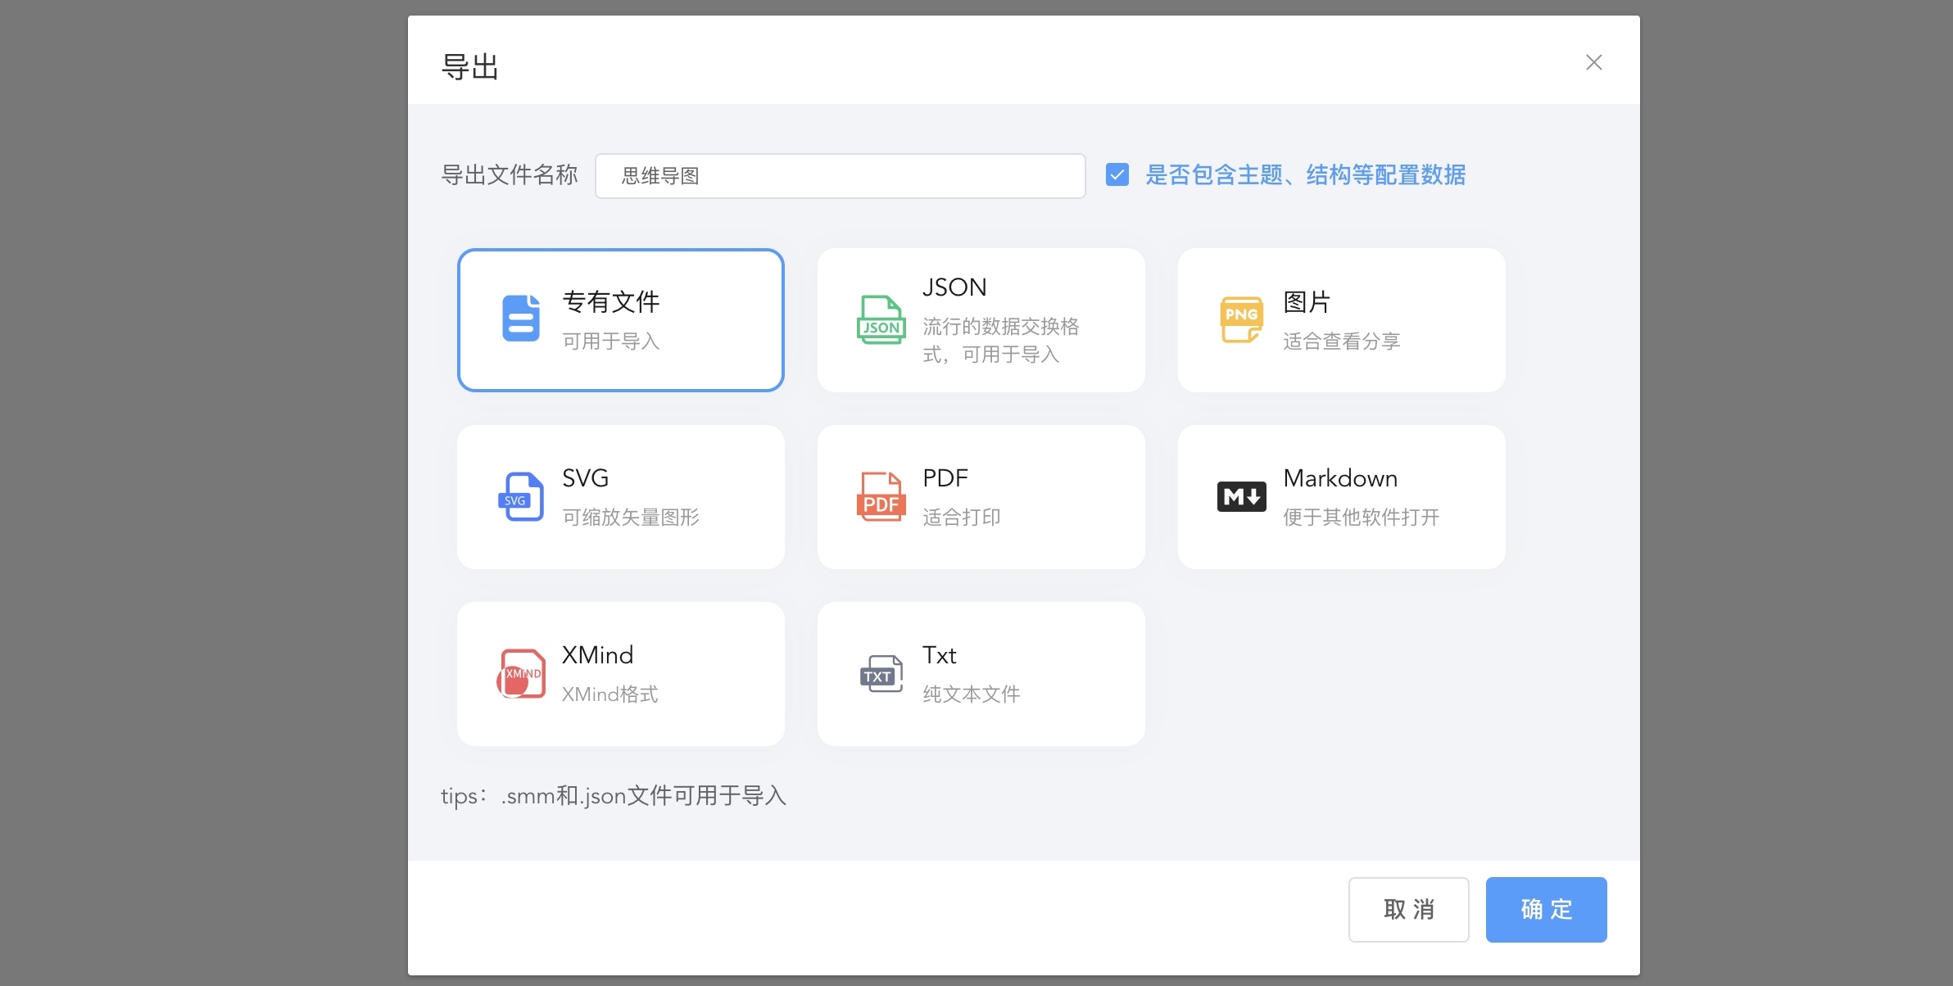Close the 导出 dialog with the X
Screen dimensions: 1953x986
click(1594, 62)
